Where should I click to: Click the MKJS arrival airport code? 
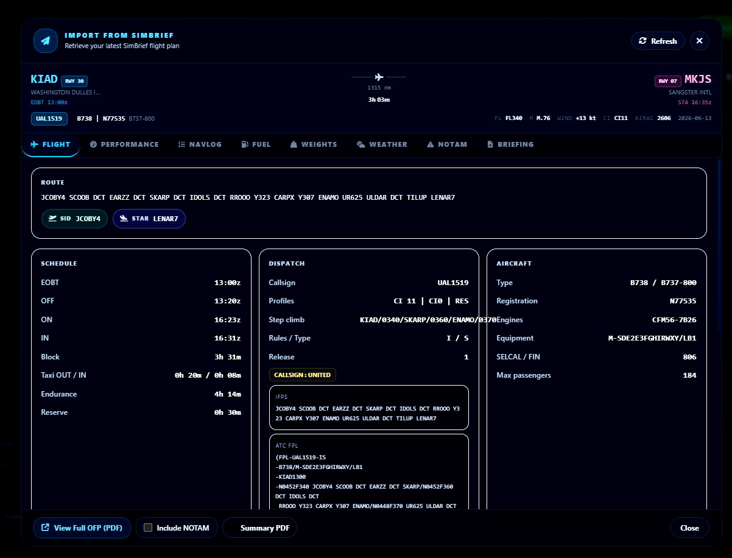(698, 79)
